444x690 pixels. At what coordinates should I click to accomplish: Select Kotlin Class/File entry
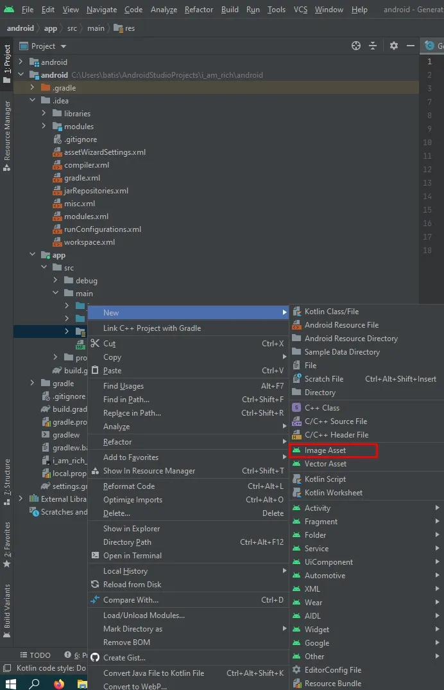click(x=366, y=312)
